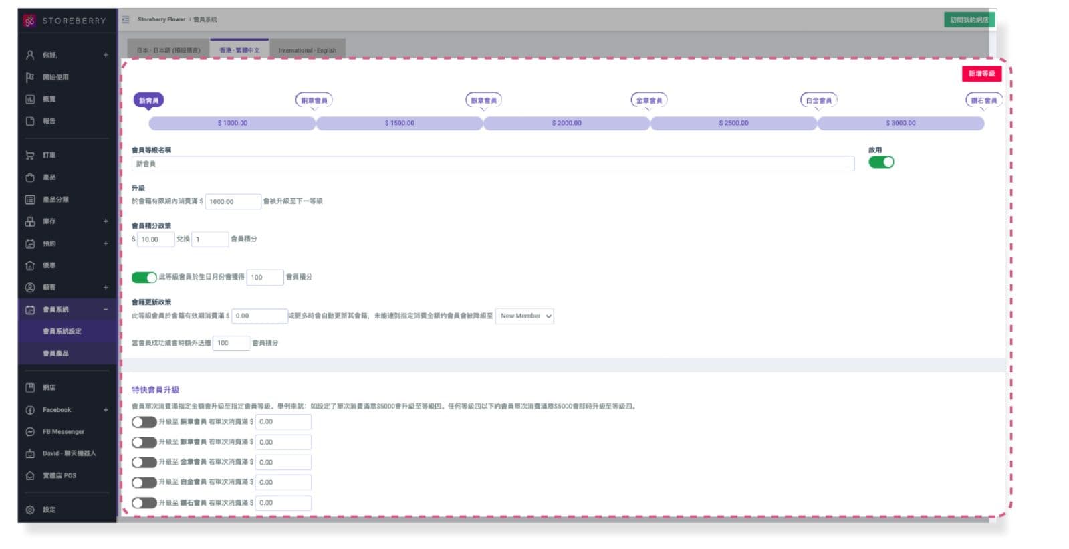Click the 訪問我的網店 button
Viewport: 1069px width, 549px height.
point(969,20)
